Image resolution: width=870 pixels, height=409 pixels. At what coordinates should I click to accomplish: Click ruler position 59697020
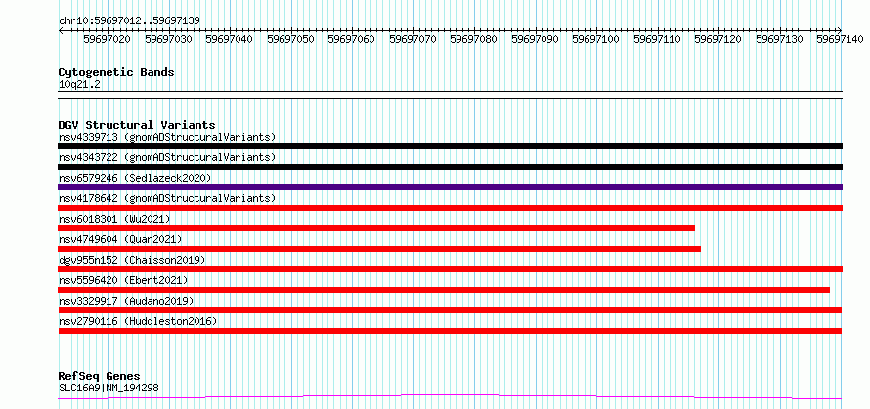point(108,39)
